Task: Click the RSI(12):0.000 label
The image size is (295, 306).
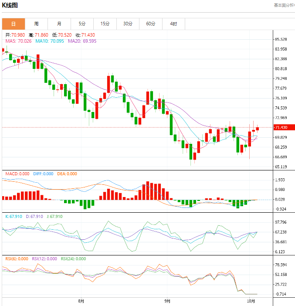Action: point(44,259)
